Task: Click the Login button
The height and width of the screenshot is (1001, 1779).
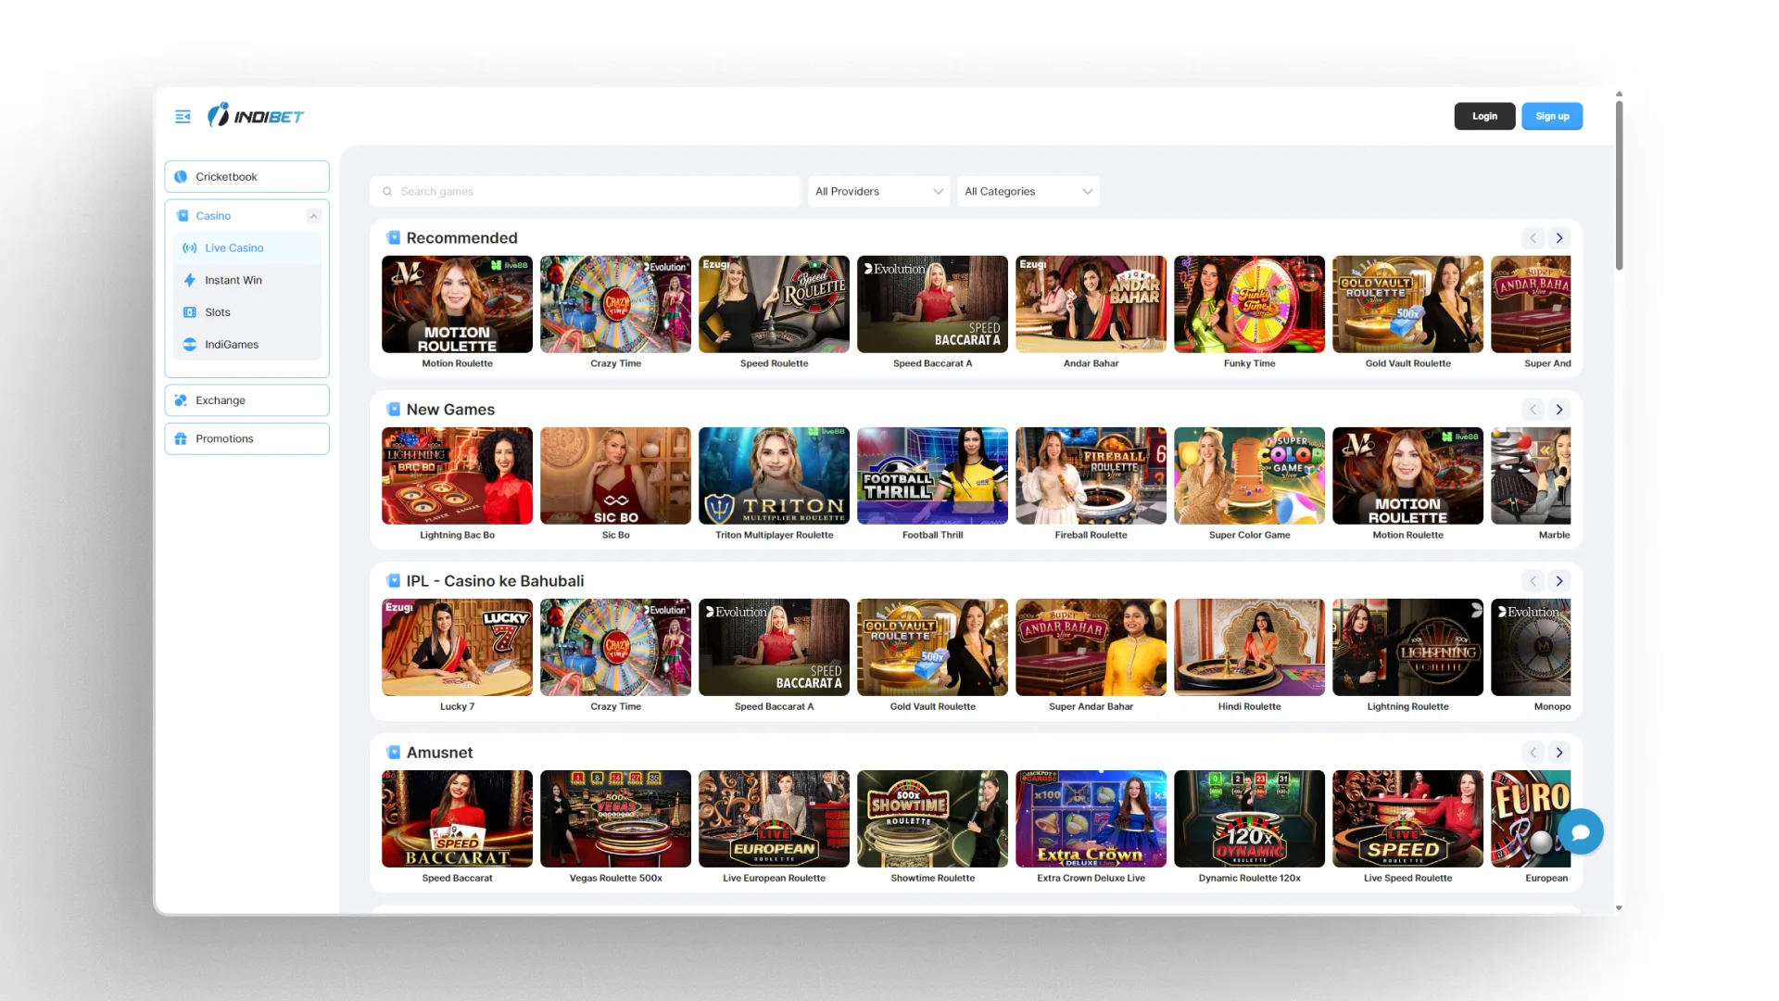Action: pos(1484,117)
